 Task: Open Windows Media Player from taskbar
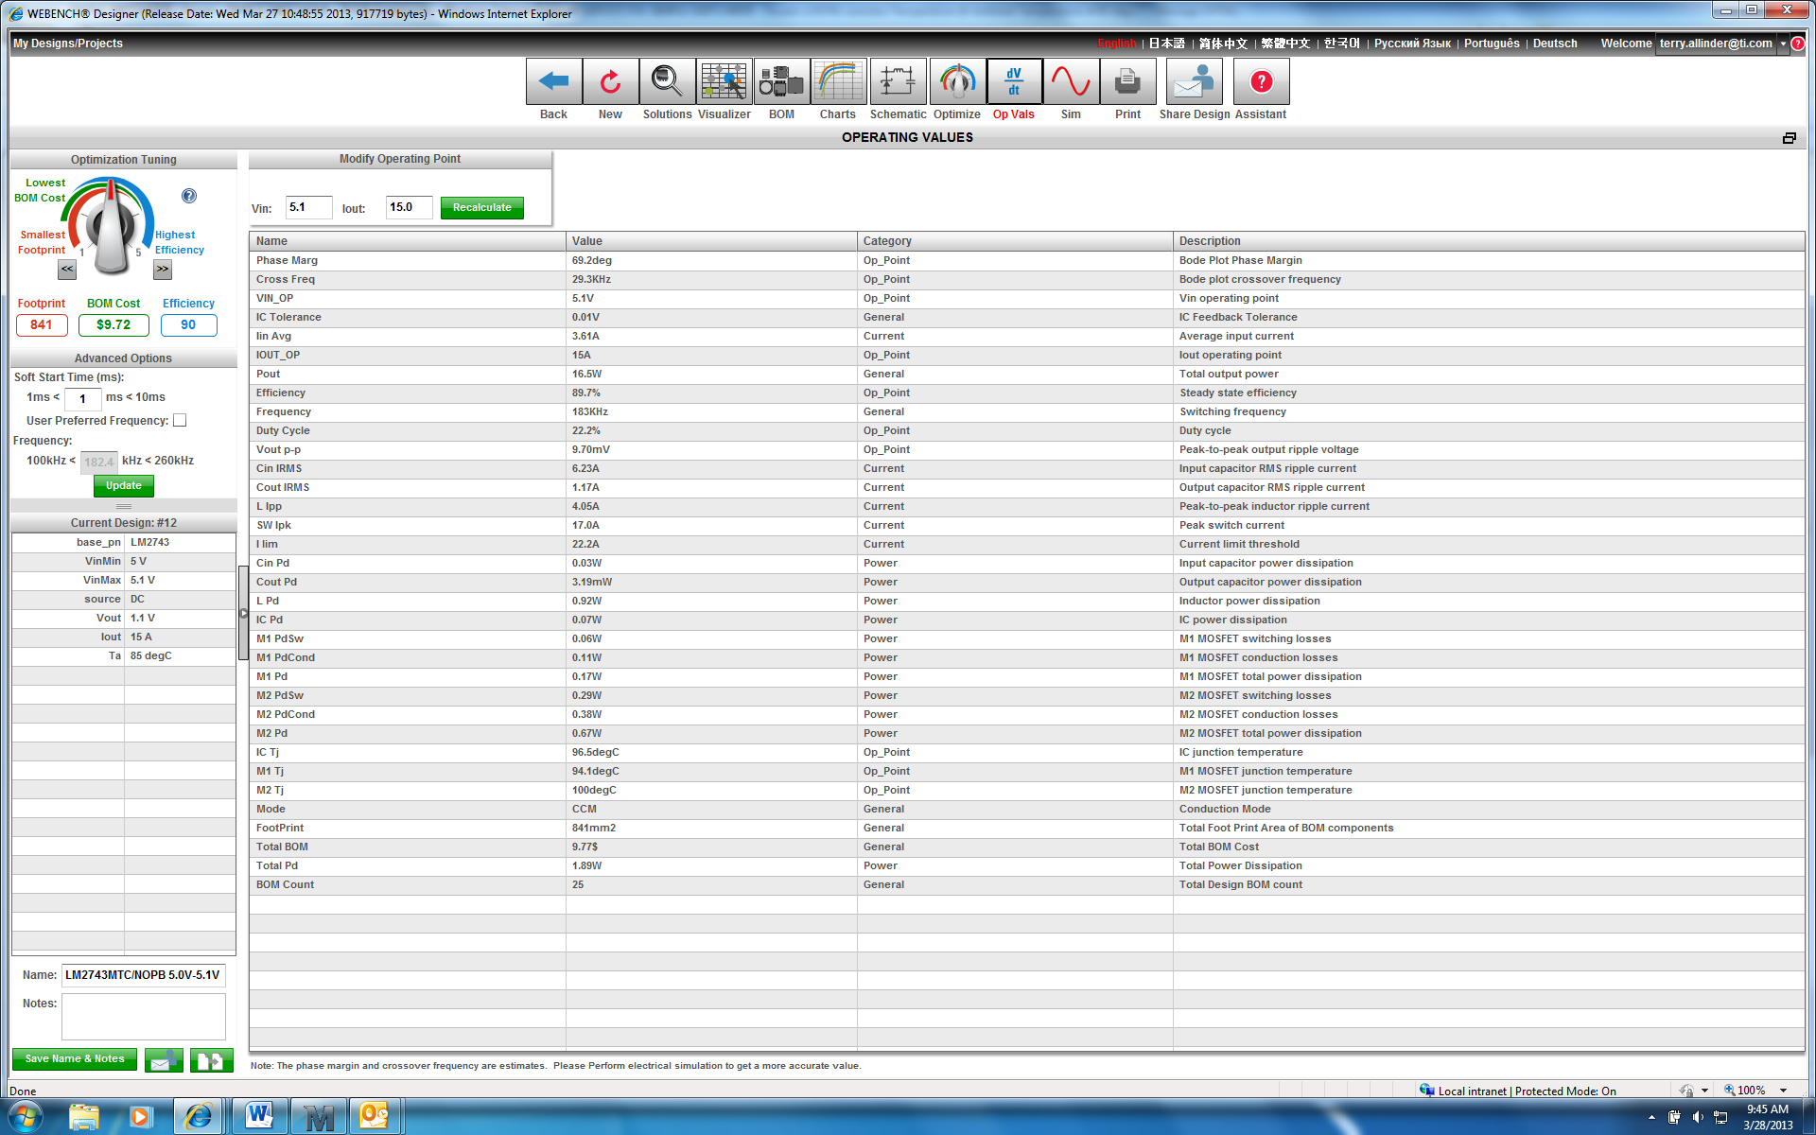140,1116
